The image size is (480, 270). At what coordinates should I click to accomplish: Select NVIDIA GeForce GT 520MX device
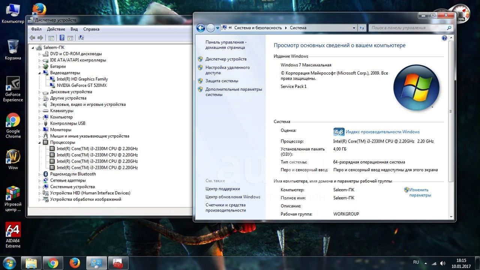81,85
